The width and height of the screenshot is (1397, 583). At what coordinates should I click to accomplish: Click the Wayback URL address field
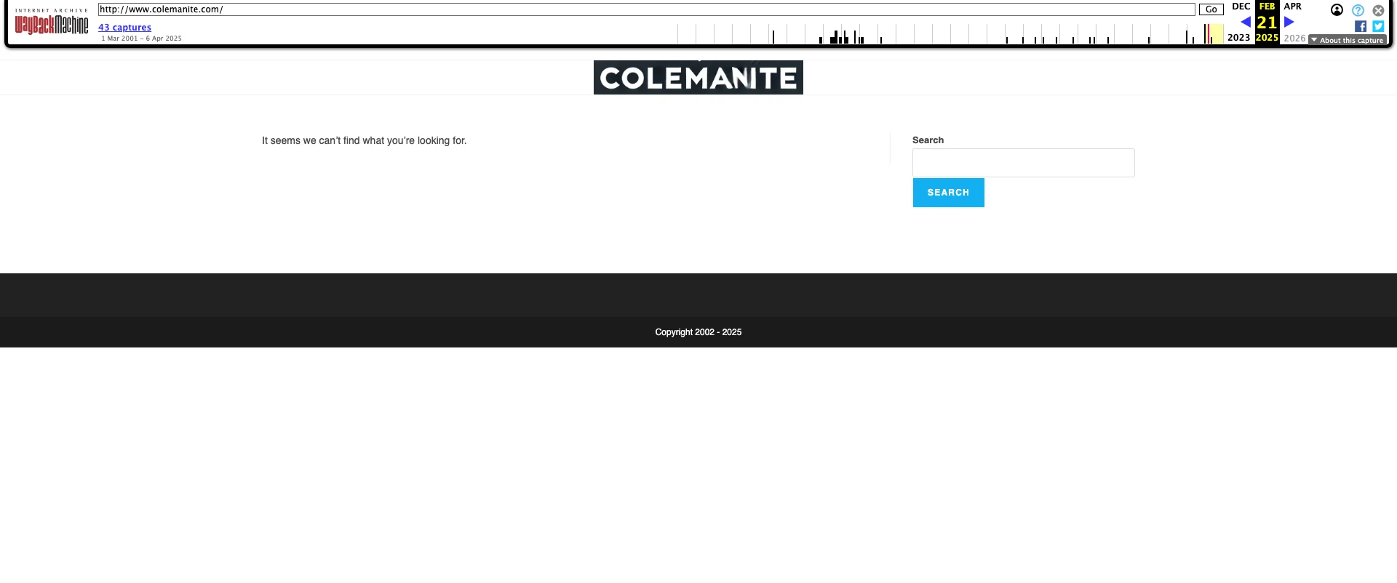pyautogui.click(x=646, y=9)
